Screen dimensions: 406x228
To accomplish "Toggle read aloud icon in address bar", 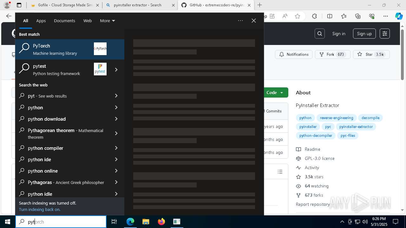I will point(285,16).
